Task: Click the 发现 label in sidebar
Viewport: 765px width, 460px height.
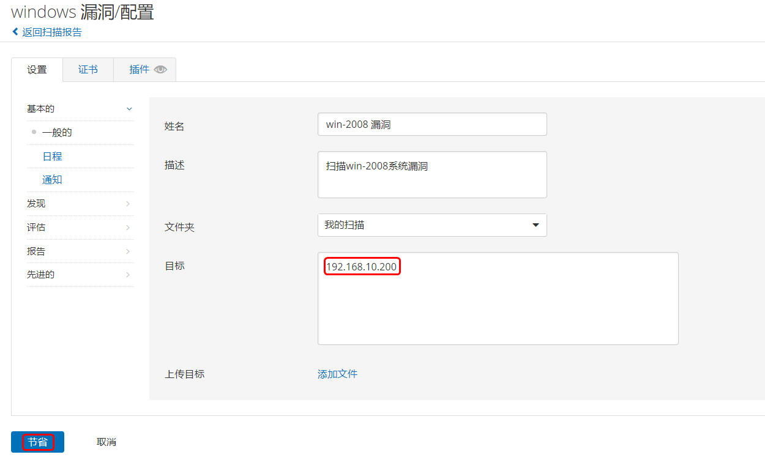Action: pos(36,204)
